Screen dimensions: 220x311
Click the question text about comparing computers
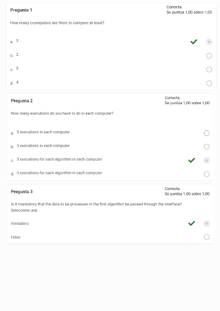point(57,23)
